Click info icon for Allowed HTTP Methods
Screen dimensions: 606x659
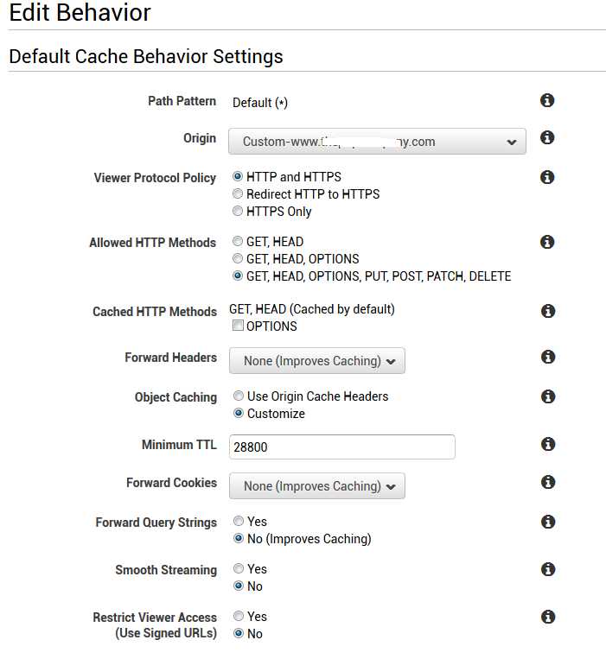pos(546,242)
